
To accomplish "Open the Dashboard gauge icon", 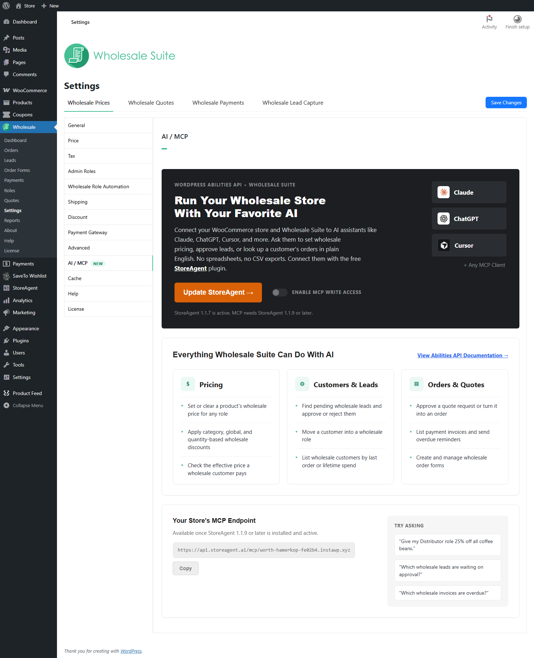I will pyautogui.click(x=6, y=22).
